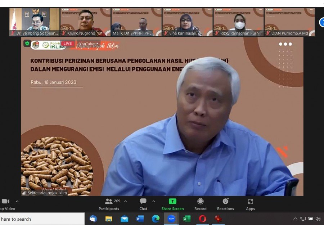Expand video options arrow beside Stop Video

17,201
